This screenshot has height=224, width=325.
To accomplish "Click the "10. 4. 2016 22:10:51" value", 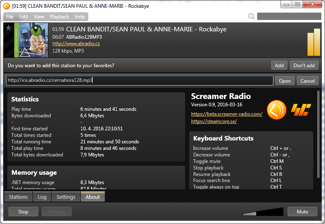I will (x=102, y=129).
